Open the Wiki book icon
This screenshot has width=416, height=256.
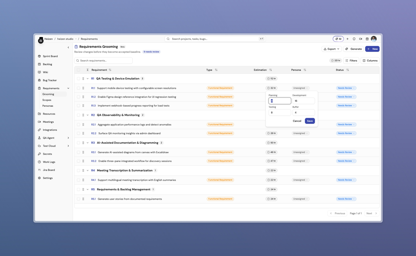point(39,72)
